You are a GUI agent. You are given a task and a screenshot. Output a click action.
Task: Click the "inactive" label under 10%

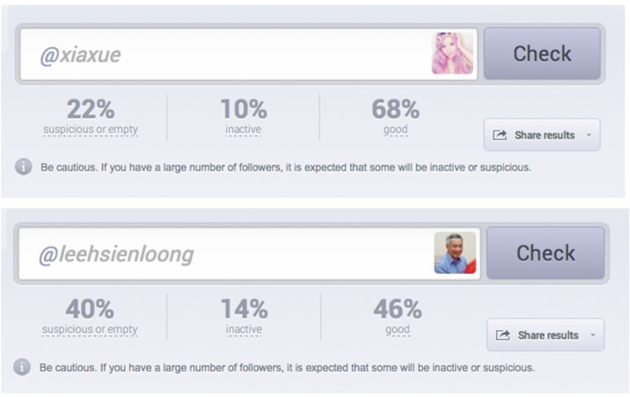243,129
